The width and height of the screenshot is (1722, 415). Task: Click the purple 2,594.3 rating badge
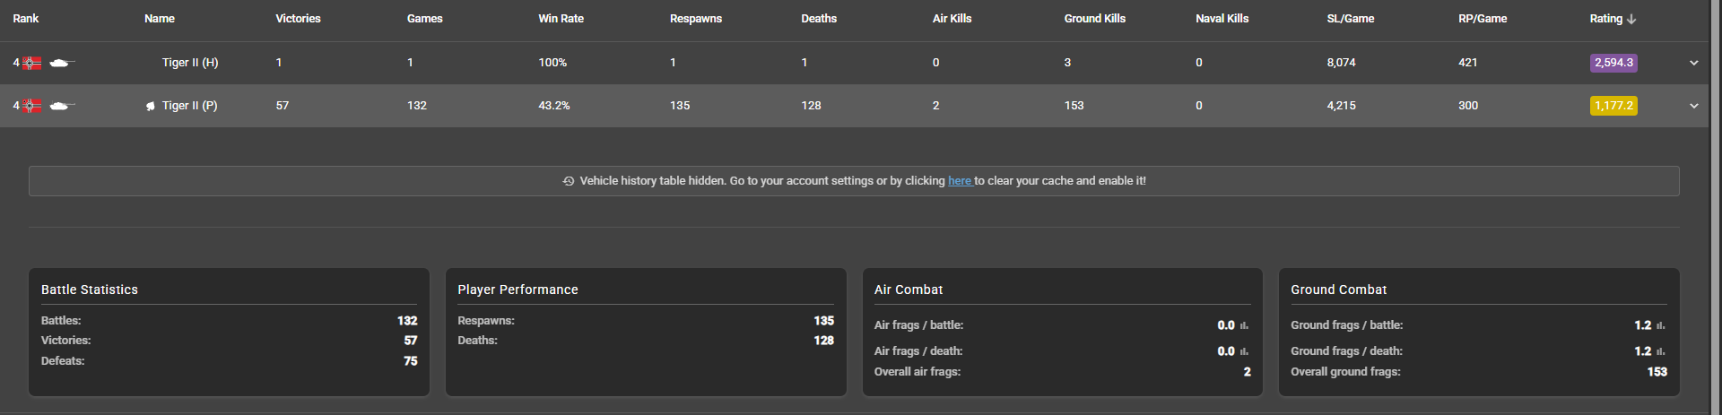[x=1613, y=63]
